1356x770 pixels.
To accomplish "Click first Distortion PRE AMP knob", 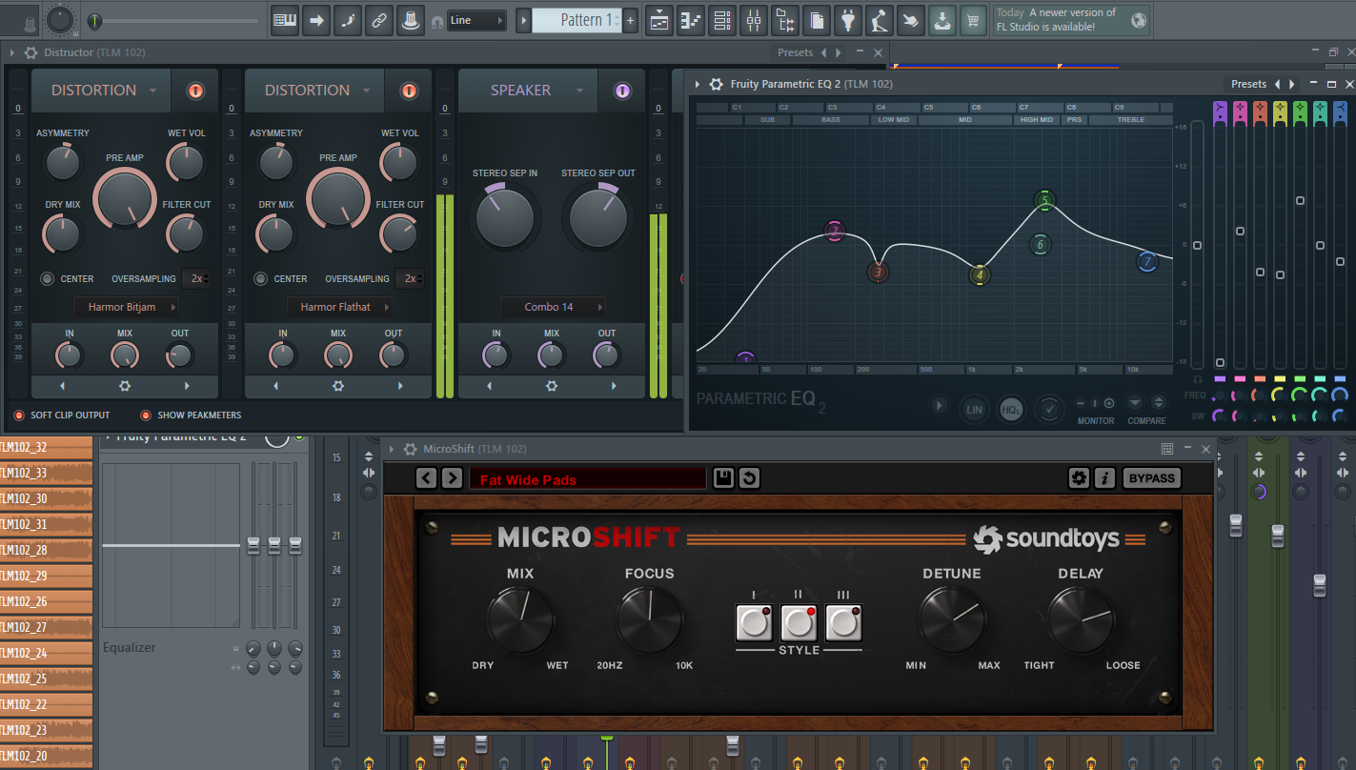I will pos(125,197).
